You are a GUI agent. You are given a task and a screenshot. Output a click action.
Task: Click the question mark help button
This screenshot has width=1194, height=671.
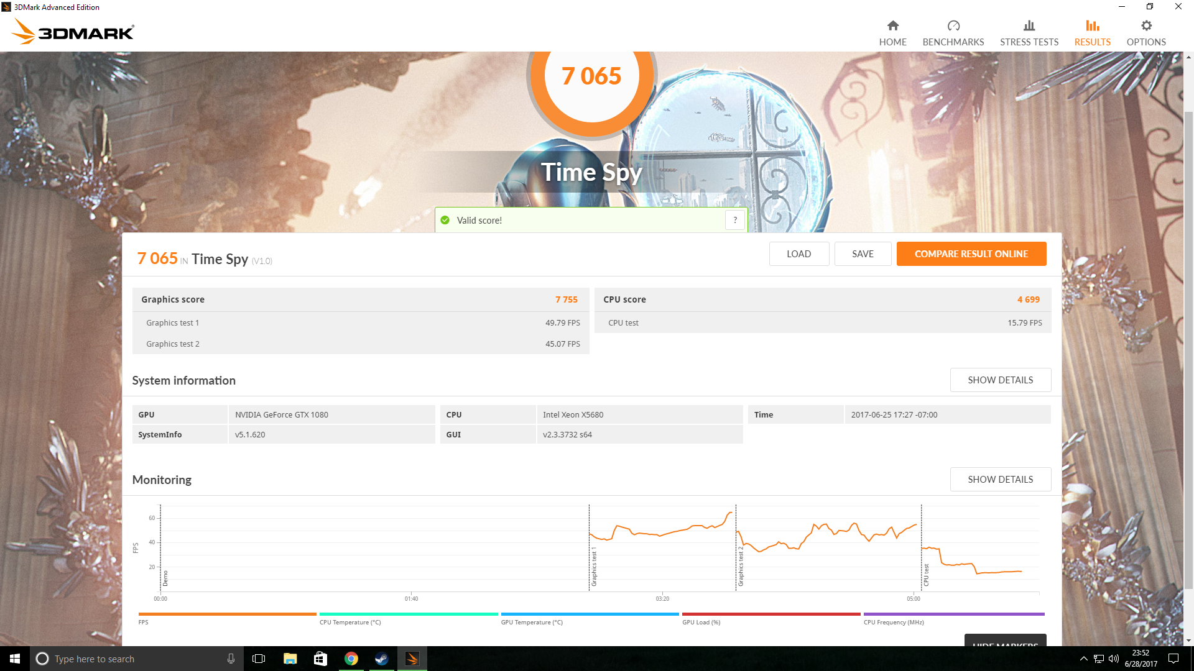coord(735,220)
